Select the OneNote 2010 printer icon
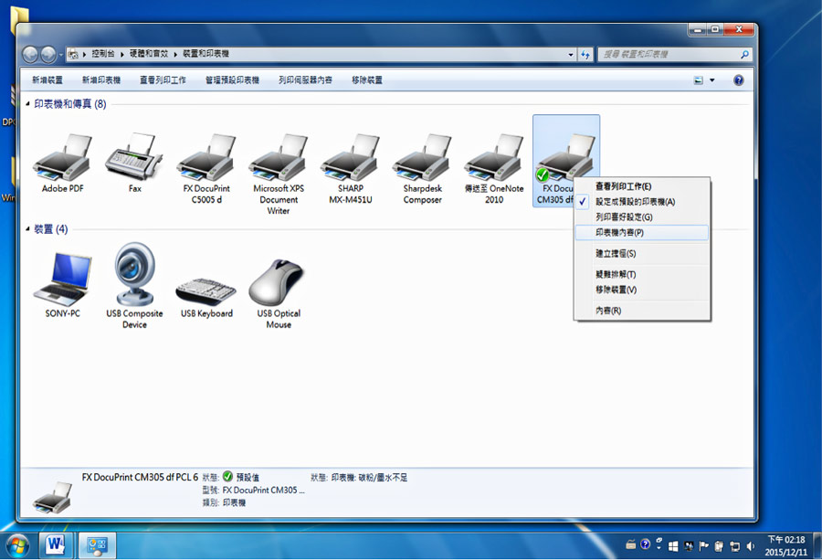The height and width of the screenshot is (560, 822). (x=494, y=157)
